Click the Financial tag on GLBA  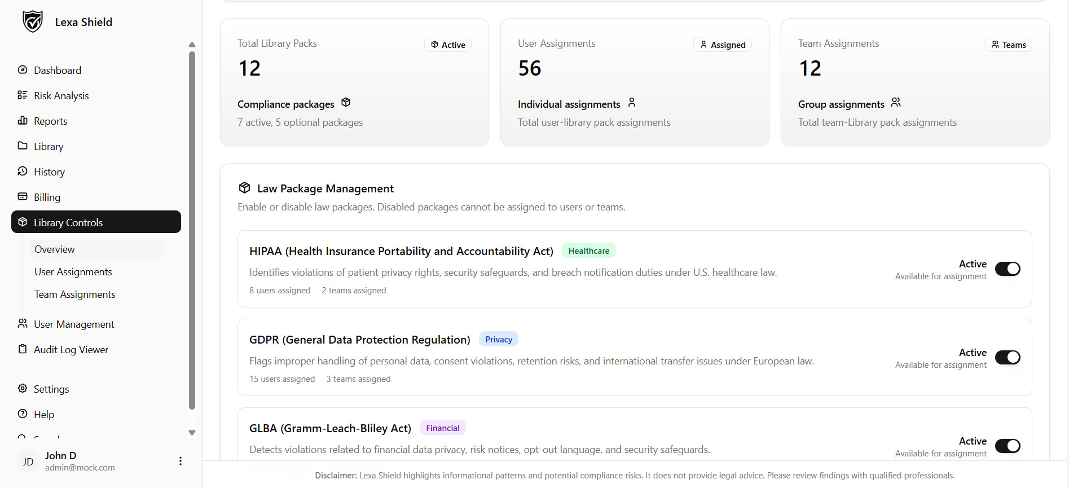(x=443, y=428)
